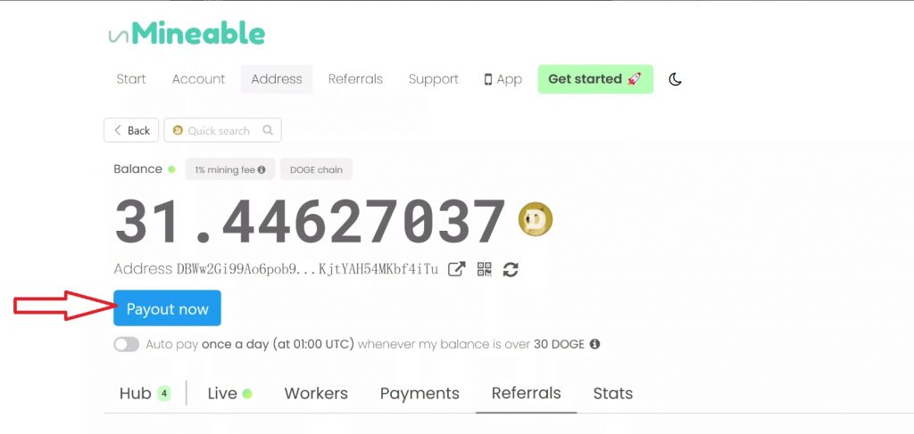Click the refresh balance icon
Image resolution: width=914 pixels, height=434 pixels.
point(511,269)
